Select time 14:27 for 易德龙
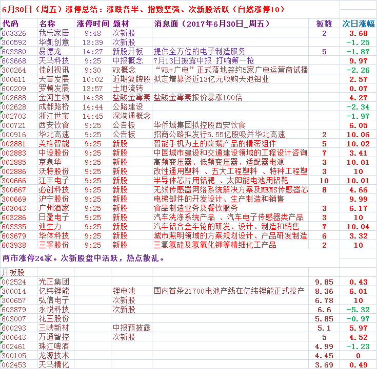Viewport: 377px width, 369px height. coord(92,52)
